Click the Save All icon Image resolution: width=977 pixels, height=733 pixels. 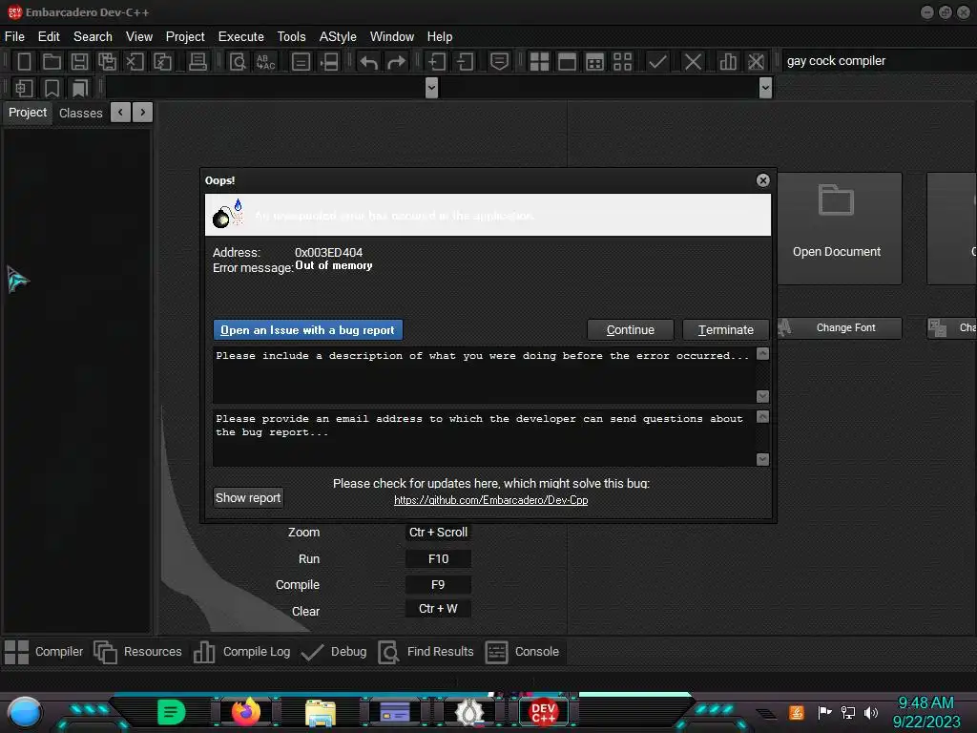(x=107, y=62)
